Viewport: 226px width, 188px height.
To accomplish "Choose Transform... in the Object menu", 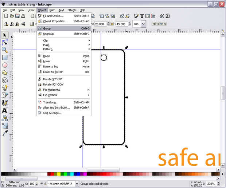I will pyautogui.click(x=64, y=102).
